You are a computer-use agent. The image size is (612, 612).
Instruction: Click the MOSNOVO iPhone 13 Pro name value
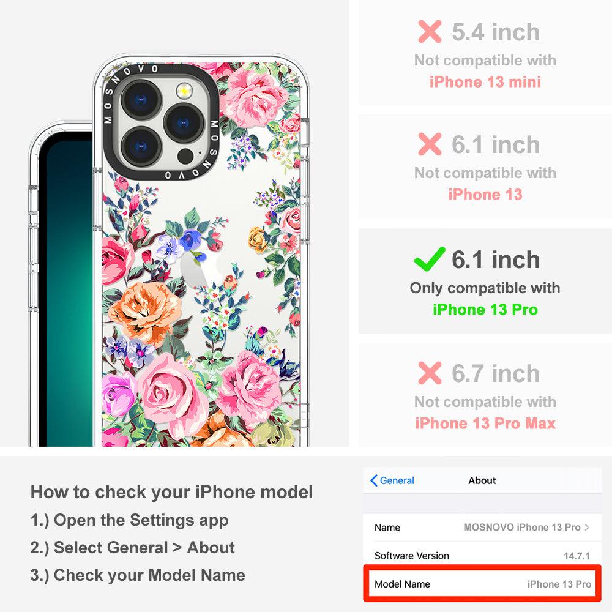coord(522,528)
